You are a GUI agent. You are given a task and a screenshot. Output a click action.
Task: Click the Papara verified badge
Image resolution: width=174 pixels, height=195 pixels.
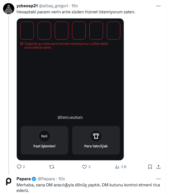[x=34, y=179]
